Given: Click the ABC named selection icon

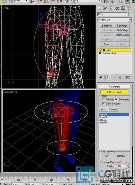Looking at the screenshot, I should [x=74, y=2].
